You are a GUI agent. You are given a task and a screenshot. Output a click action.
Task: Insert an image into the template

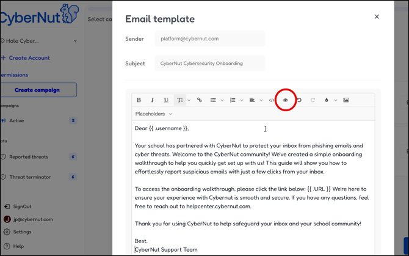point(346,100)
